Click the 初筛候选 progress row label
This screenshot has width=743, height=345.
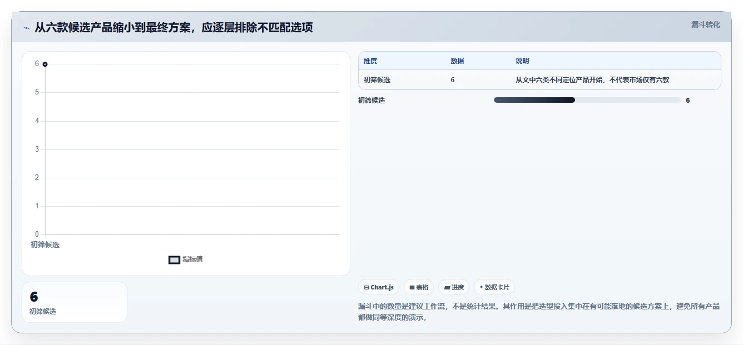pos(371,101)
